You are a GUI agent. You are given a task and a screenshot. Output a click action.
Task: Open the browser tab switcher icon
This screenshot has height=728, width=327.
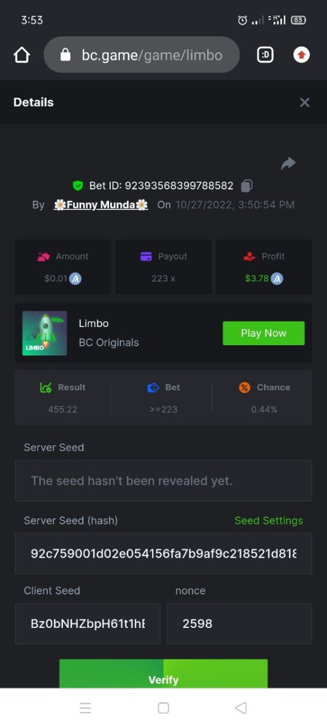pos(265,55)
